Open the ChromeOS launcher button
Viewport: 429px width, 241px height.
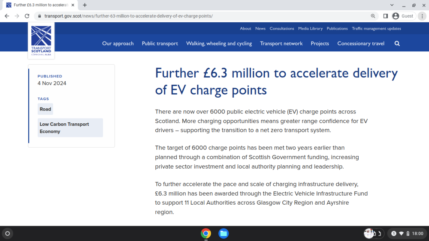[8, 233]
